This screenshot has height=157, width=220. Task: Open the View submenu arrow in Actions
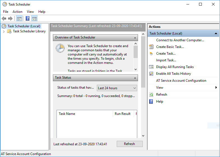[216, 88]
